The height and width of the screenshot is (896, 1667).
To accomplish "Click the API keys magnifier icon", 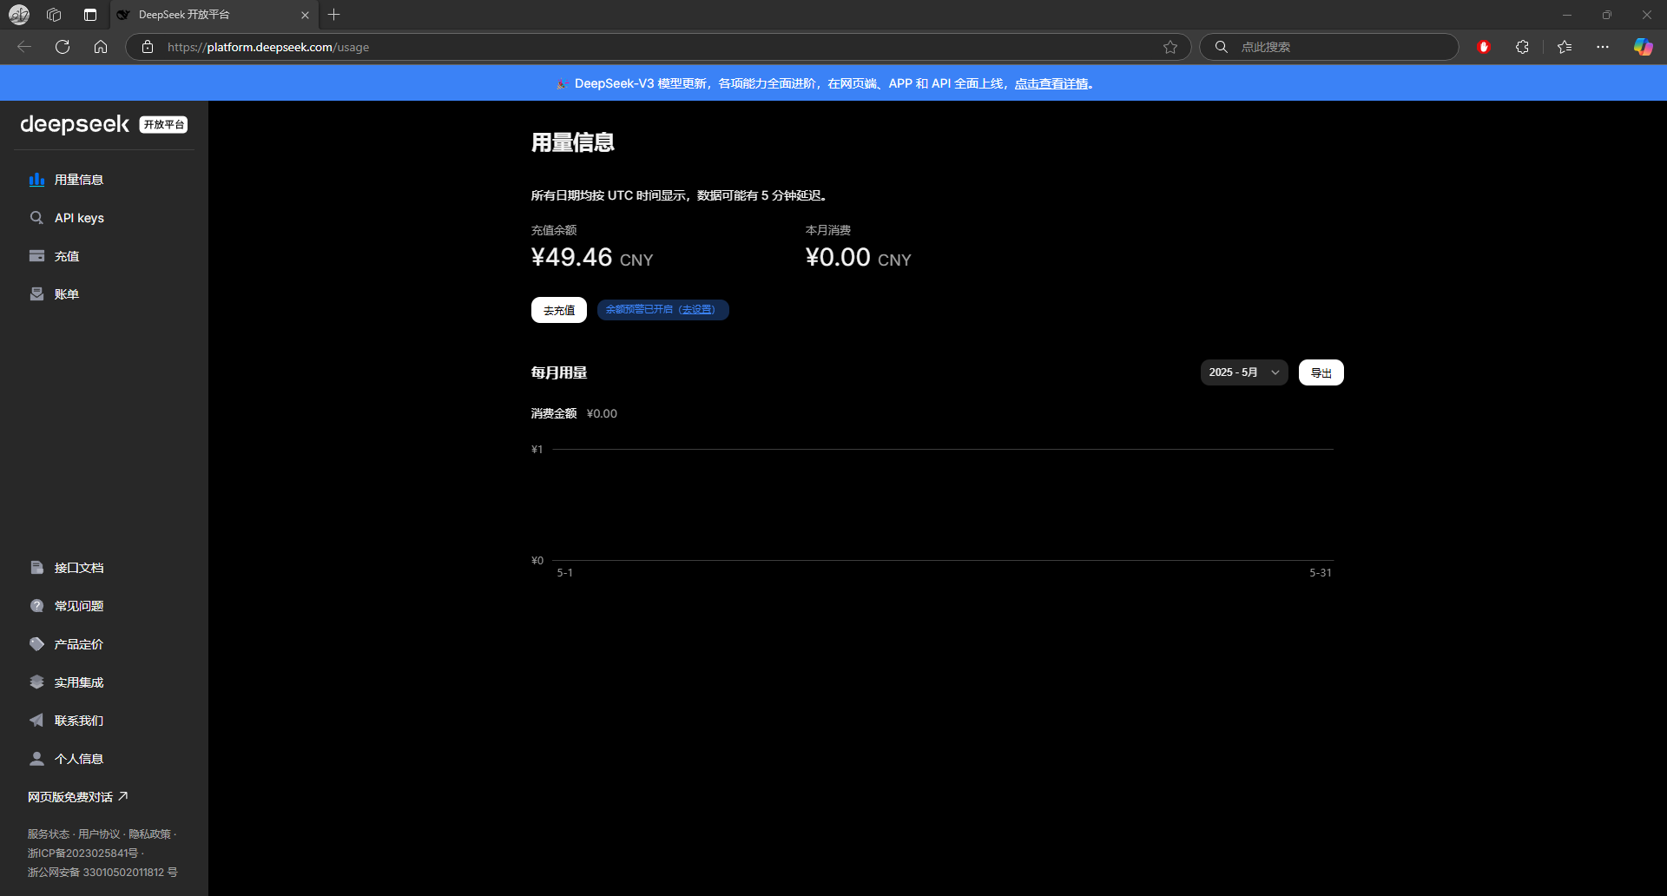I will [x=36, y=218].
